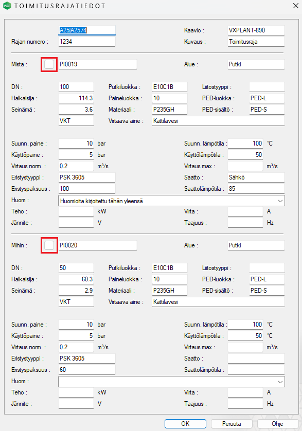Image resolution: width=302 pixels, height=431 pixels.
Task: Click the DN field with value 50
Action: (76, 268)
